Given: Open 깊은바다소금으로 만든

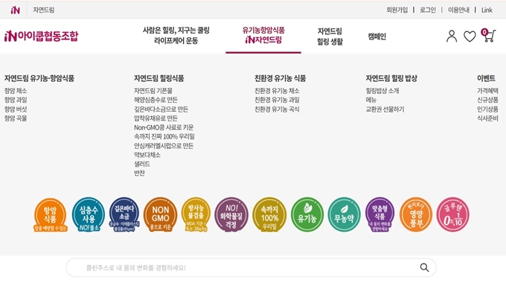Looking at the screenshot, I should 161,110.
